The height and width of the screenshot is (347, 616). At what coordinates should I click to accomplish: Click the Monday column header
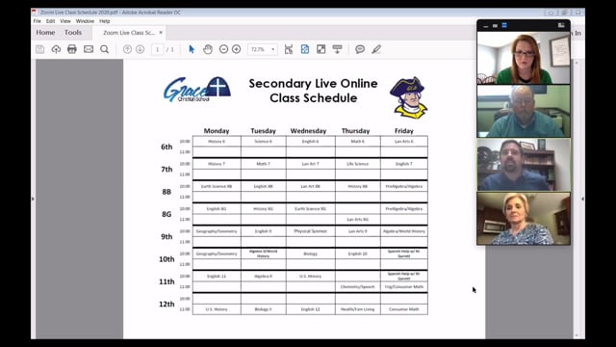click(217, 131)
